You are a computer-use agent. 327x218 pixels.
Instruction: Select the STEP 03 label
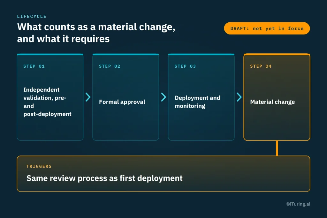tap(185, 66)
